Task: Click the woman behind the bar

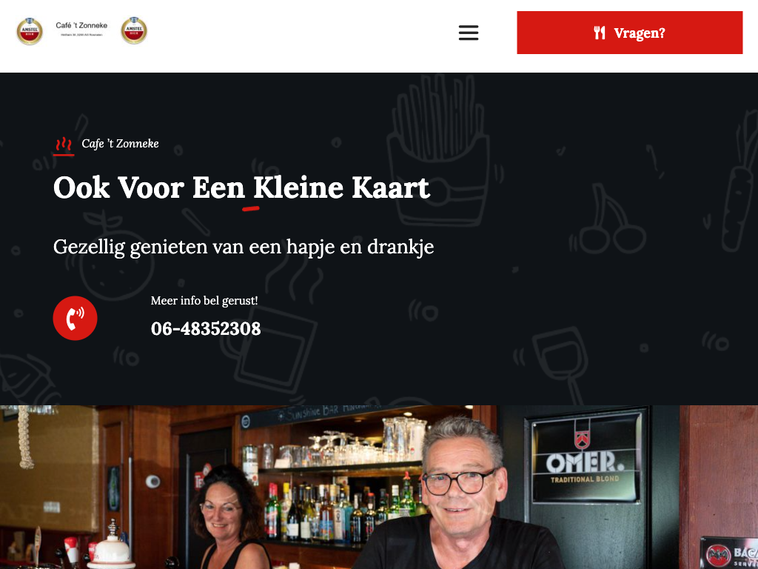Action: click(227, 518)
